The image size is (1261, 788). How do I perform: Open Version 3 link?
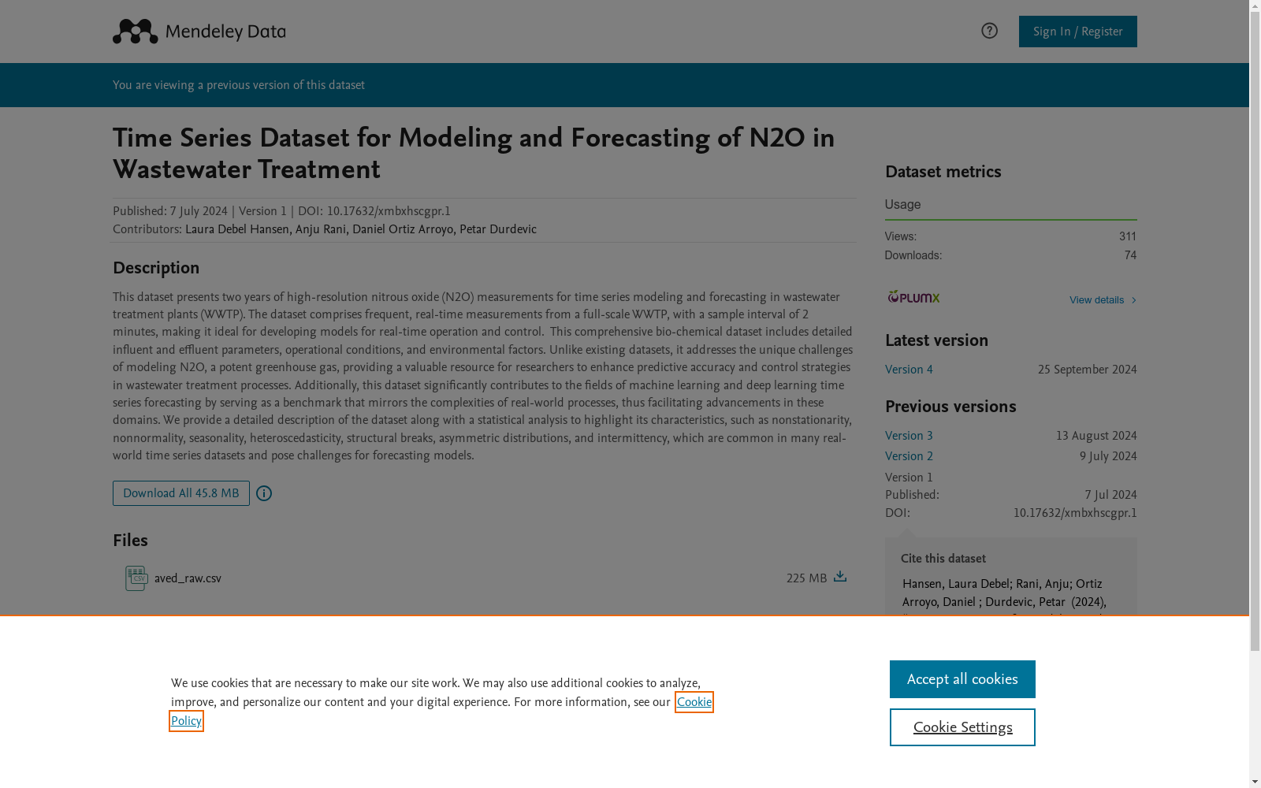[909, 436]
